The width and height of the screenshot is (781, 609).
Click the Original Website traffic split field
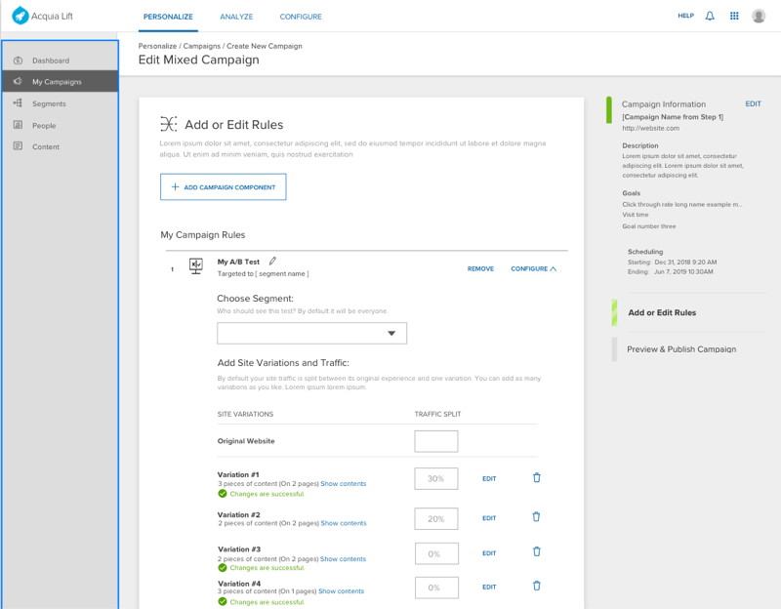click(435, 441)
